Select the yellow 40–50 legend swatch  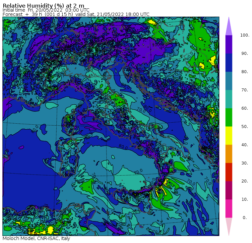tap(229, 136)
